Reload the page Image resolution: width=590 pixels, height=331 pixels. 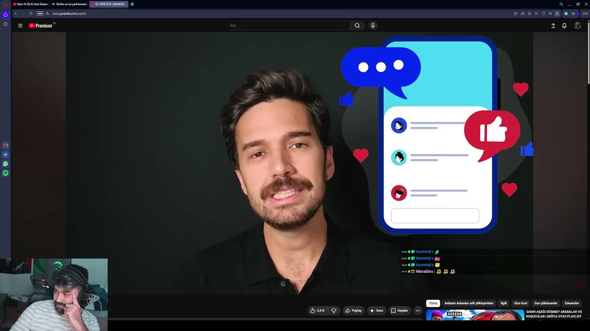(x=31, y=14)
